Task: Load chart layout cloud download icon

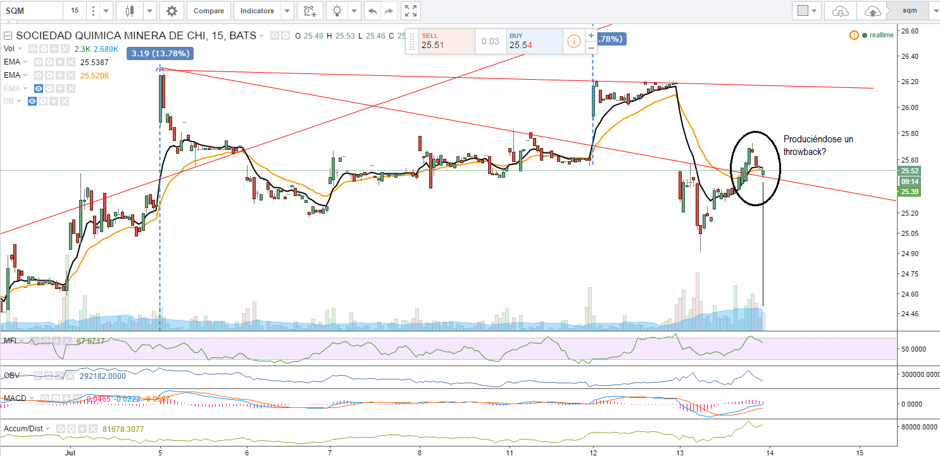Action: click(840, 11)
